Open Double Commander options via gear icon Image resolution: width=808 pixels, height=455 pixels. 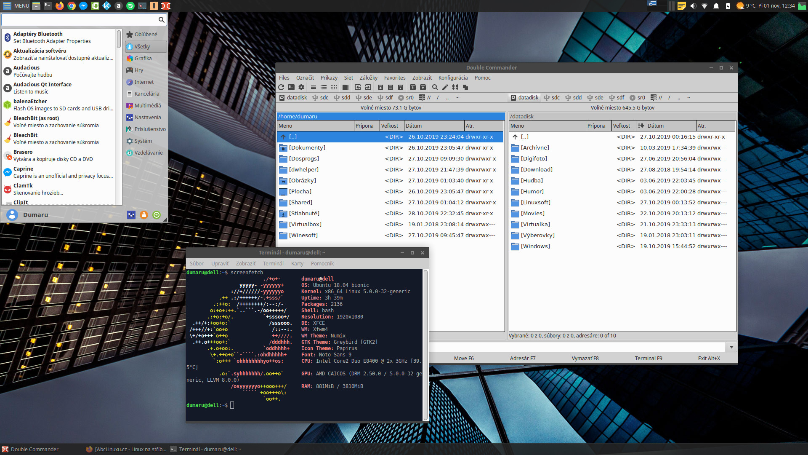[x=301, y=87]
